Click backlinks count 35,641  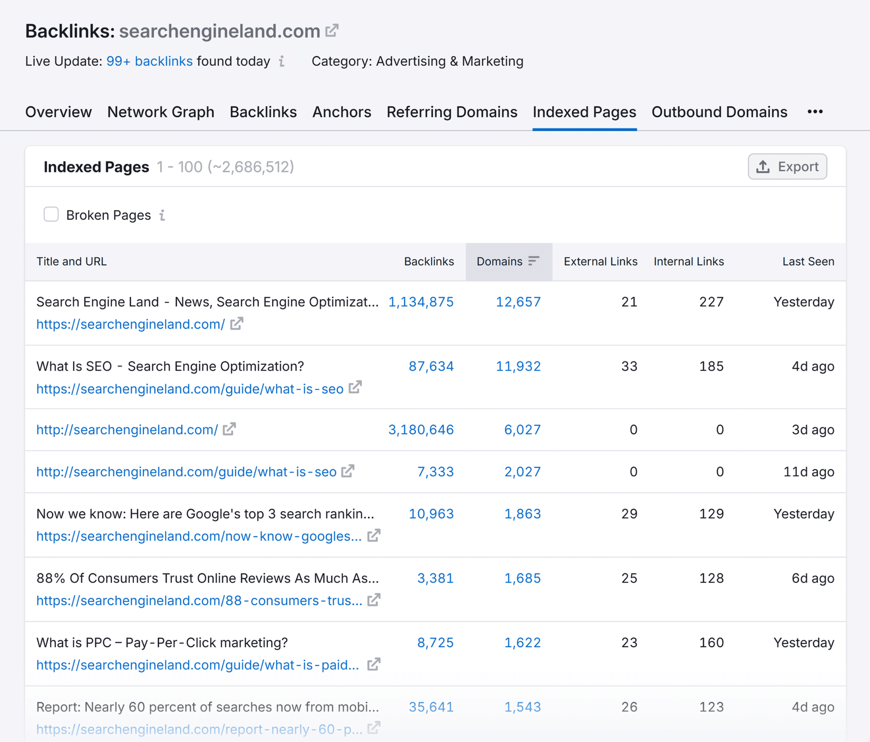[431, 707]
